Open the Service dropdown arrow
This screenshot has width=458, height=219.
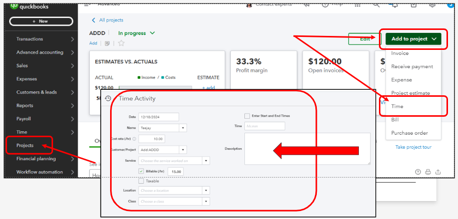pyautogui.click(x=206, y=161)
